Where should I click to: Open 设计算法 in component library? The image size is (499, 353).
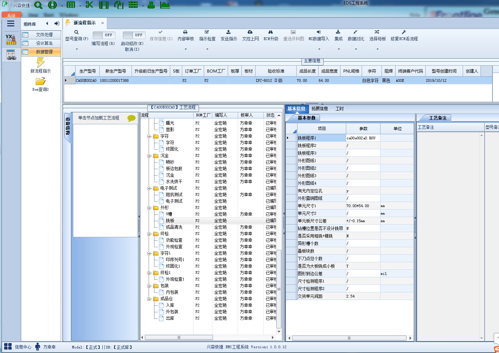(41, 43)
